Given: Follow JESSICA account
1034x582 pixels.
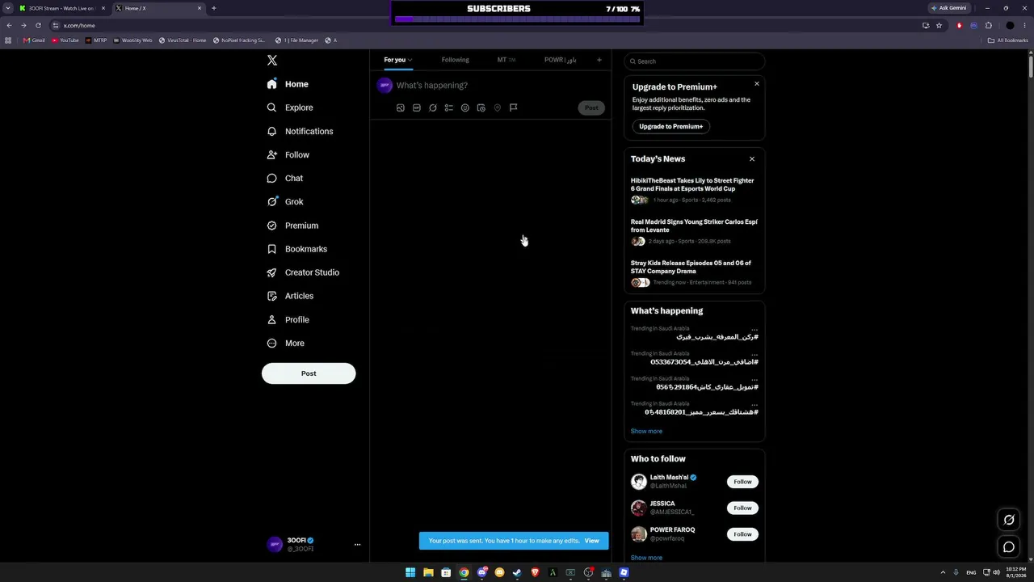Looking at the screenshot, I should [742, 508].
